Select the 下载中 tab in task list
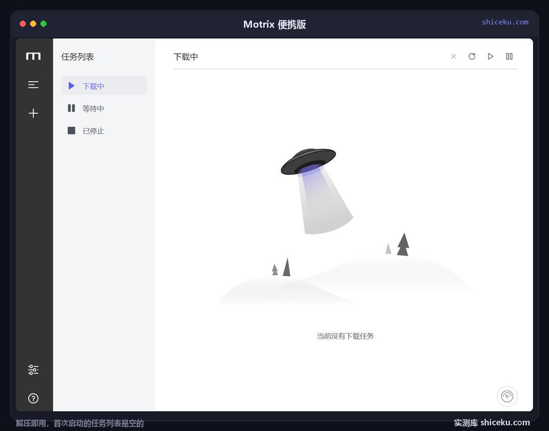The width and height of the screenshot is (549, 431). click(x=104, y=86)
